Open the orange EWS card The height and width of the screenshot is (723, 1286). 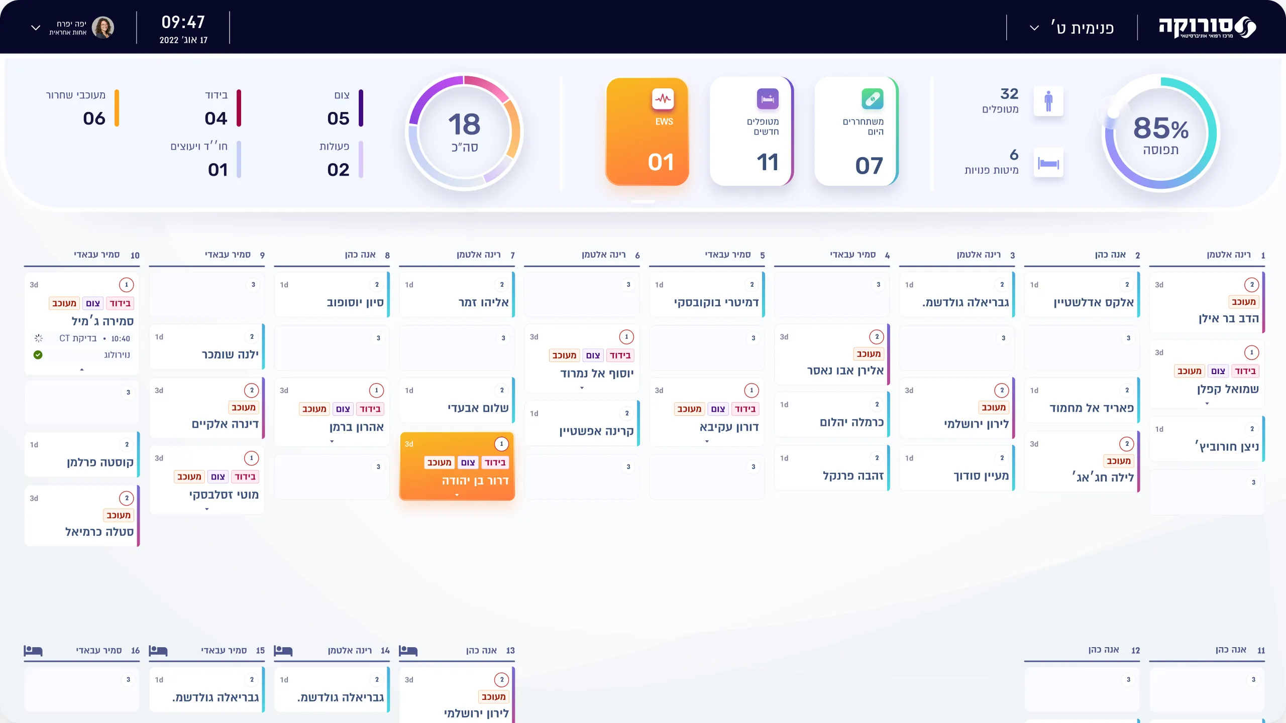point(647,132)
